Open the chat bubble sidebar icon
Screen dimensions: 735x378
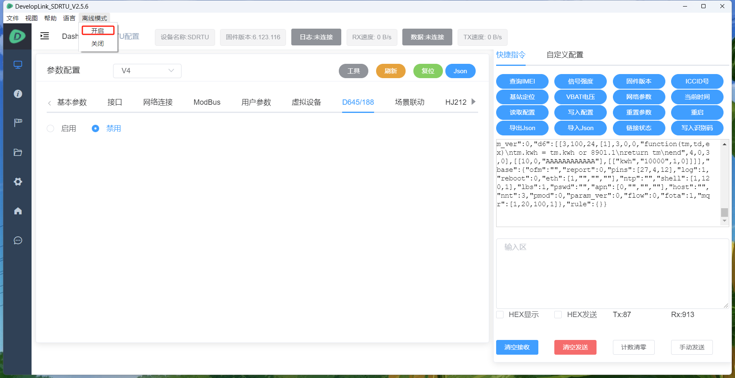tap(18, 241)
